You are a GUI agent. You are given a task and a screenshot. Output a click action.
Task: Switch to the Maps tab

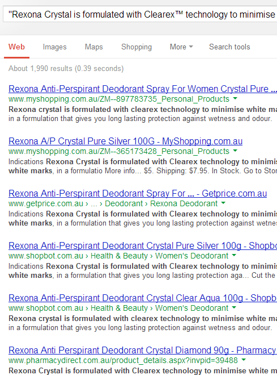coord(94,47)
